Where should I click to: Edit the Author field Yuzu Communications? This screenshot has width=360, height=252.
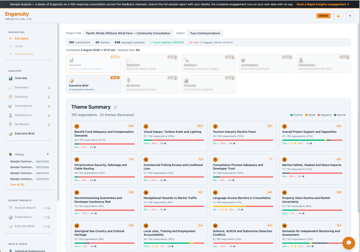pos(205,33)
